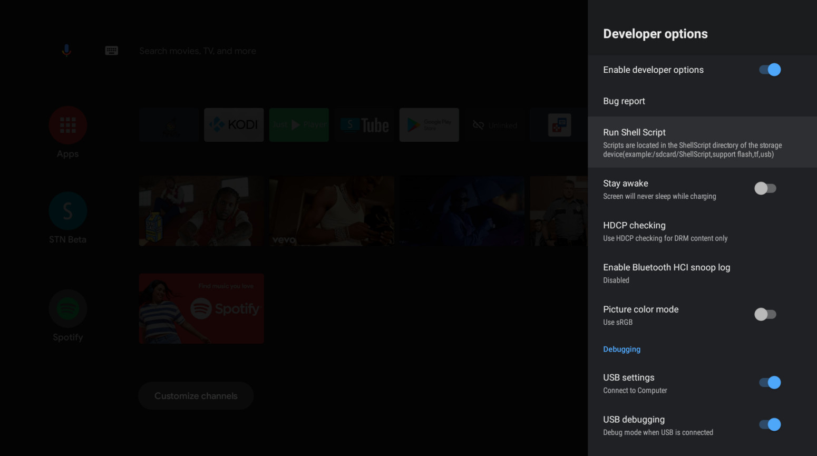Enable the Stay awake toggle

click(x=765, y=188)
